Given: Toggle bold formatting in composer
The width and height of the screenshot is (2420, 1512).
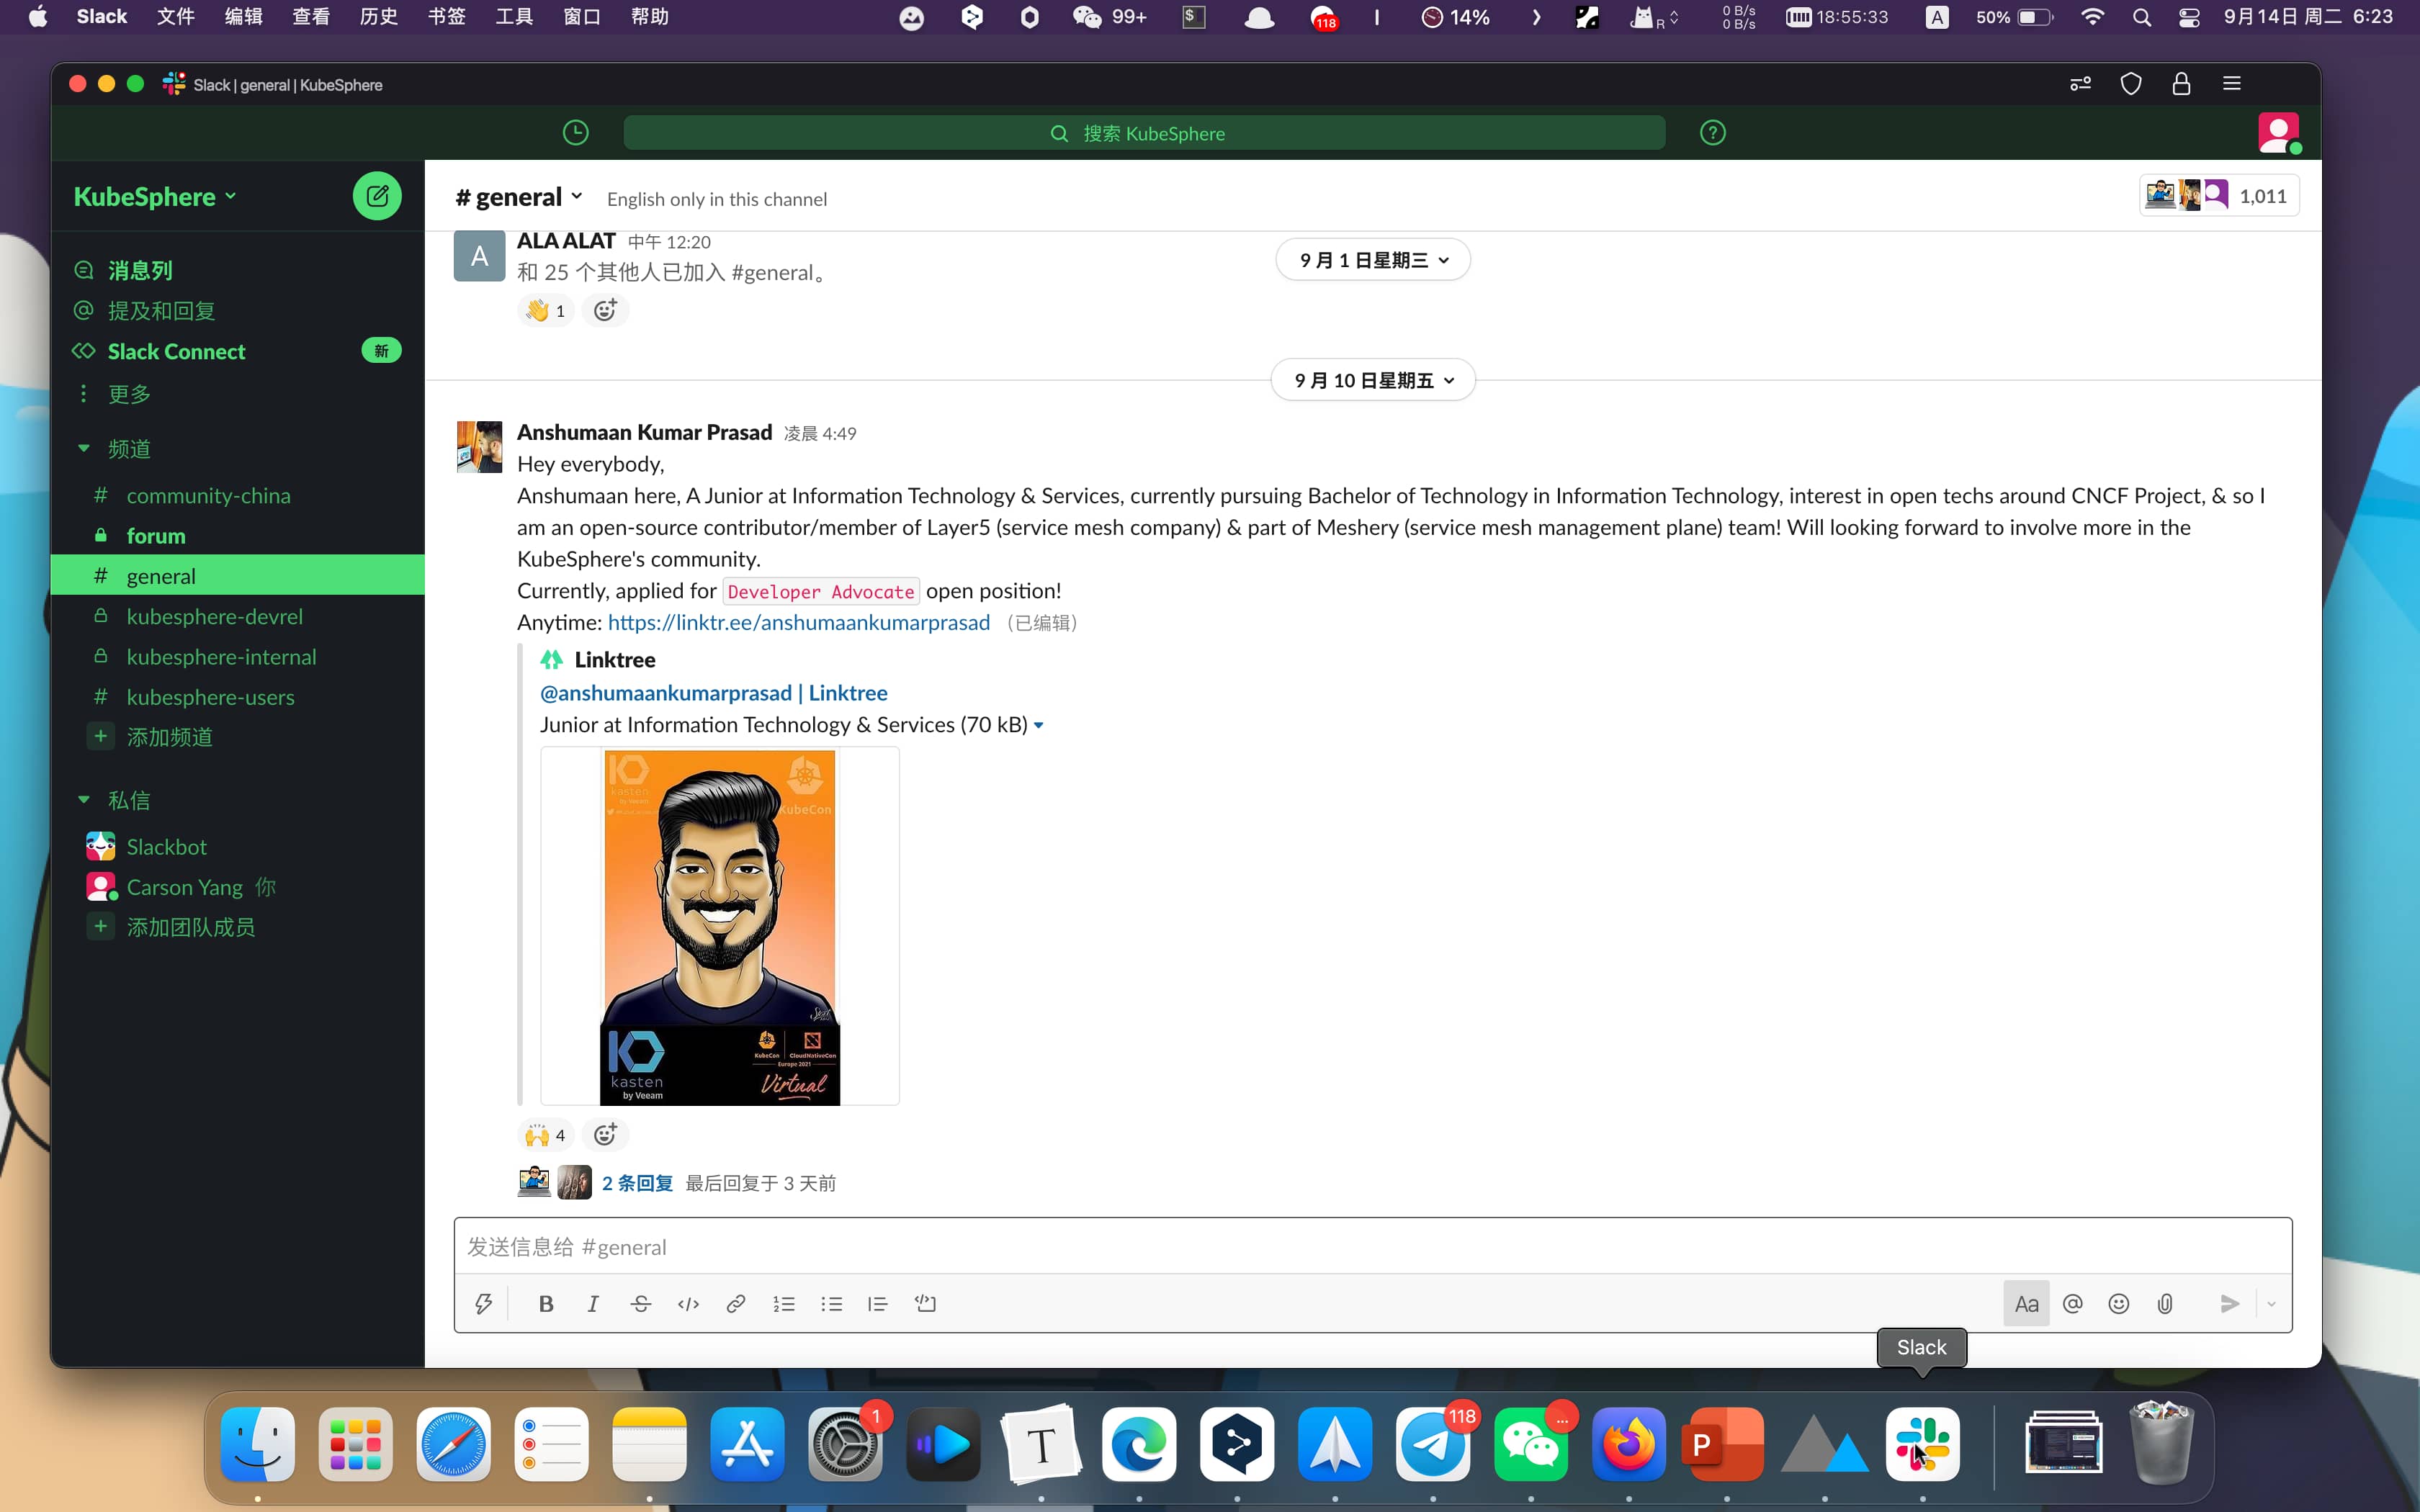Looking at the screenshot, I should (x=546, y=1303).
